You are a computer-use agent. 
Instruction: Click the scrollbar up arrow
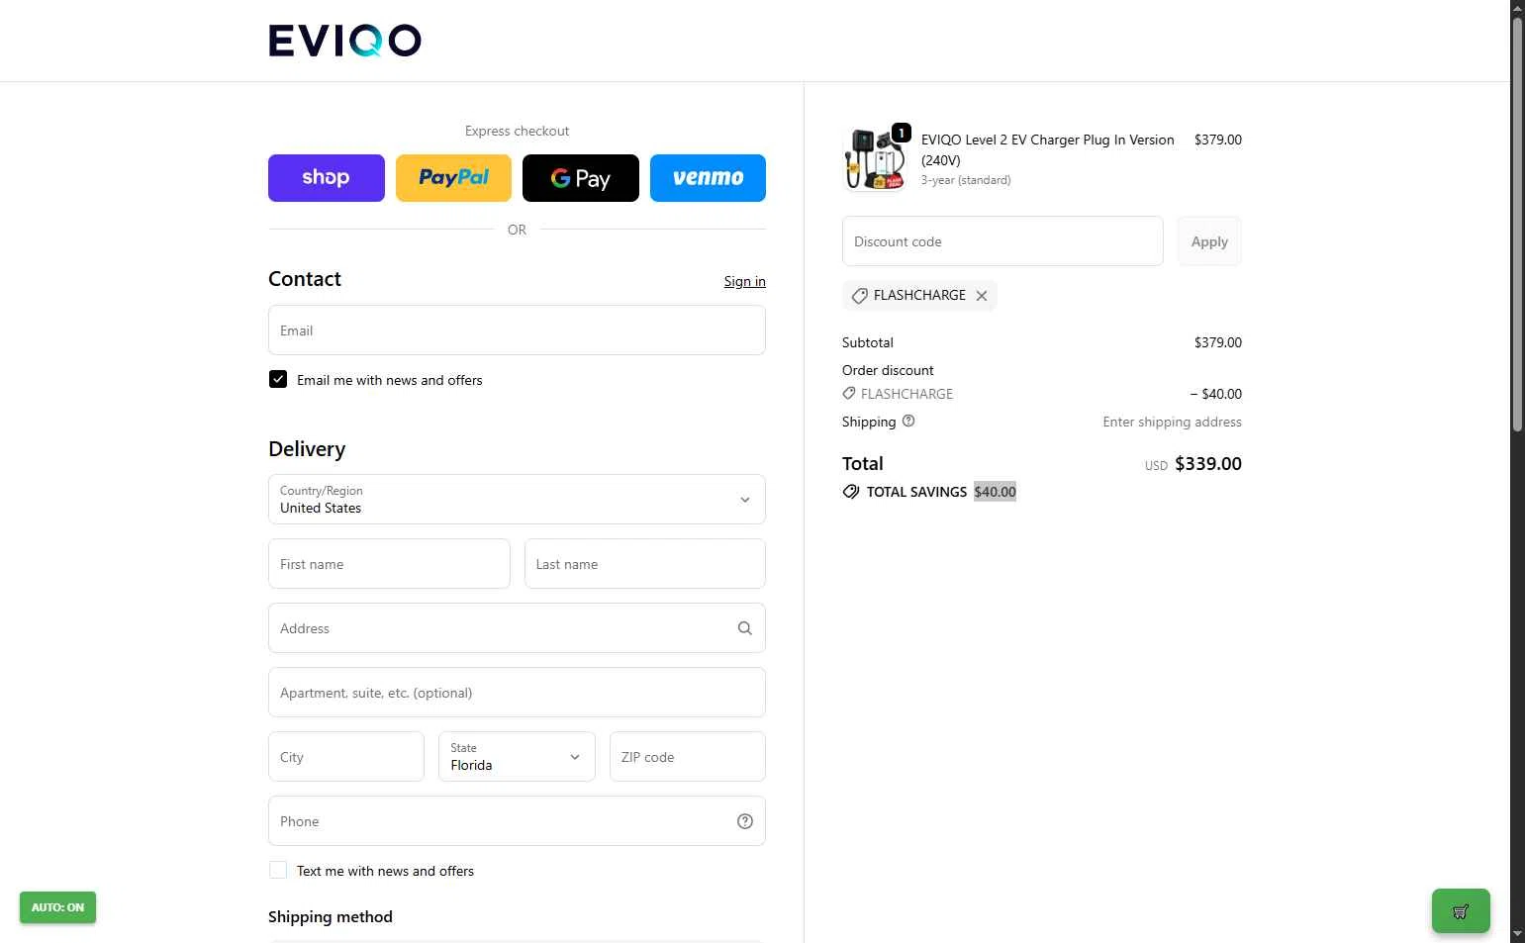pyautogui.click(x=1517, y=7)
